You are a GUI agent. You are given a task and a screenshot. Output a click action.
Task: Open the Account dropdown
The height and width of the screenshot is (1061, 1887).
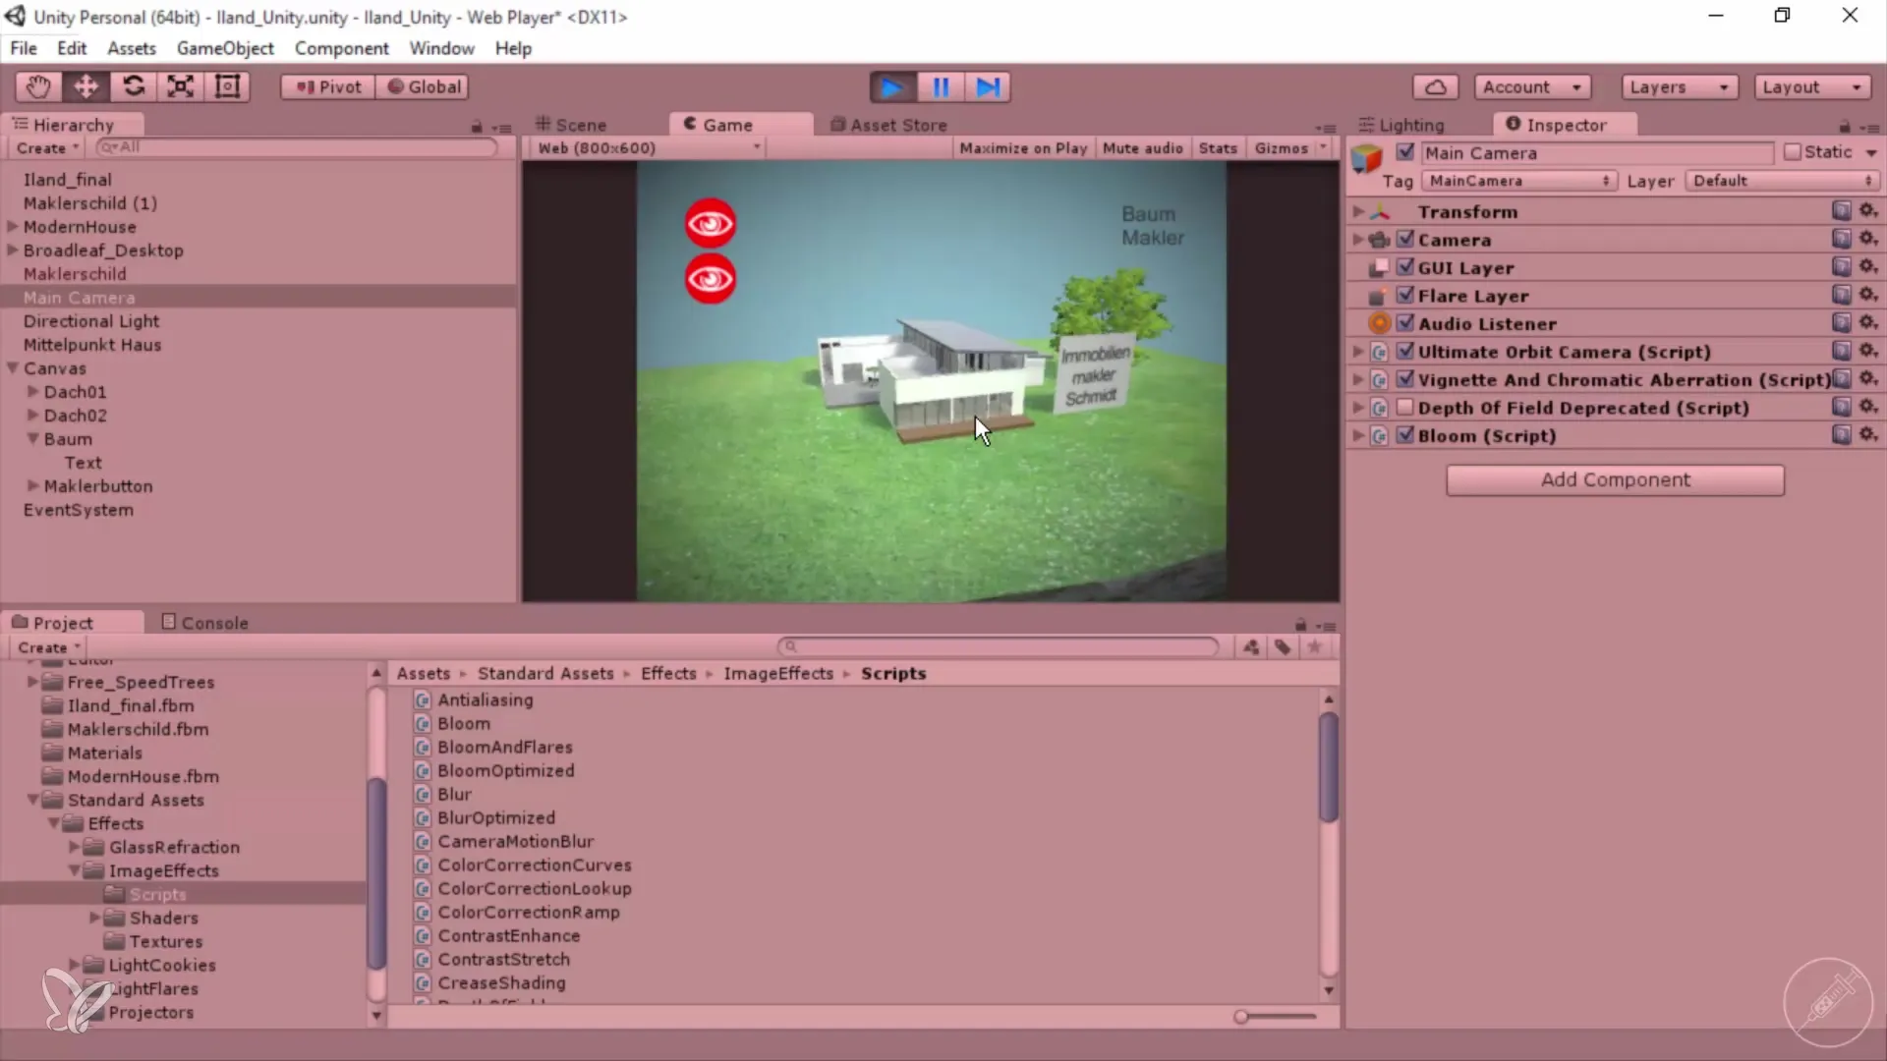[1532, 86]
